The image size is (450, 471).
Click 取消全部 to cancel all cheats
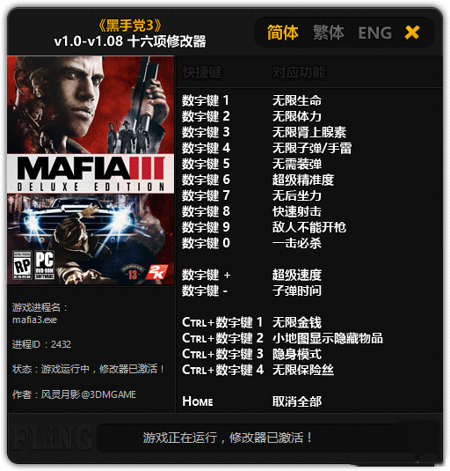pos(297,401)
